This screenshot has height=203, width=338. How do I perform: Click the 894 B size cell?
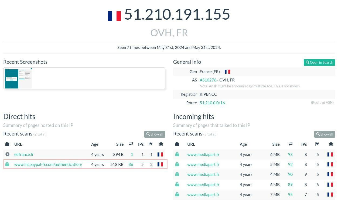coord(118,154)
